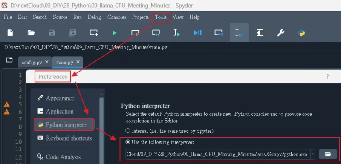
Task: Maximize current pane toolbar icon
Action: 260,33
